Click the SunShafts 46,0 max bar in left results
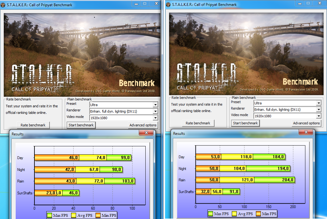Screen dimensions: 327x219 [71, 193]
